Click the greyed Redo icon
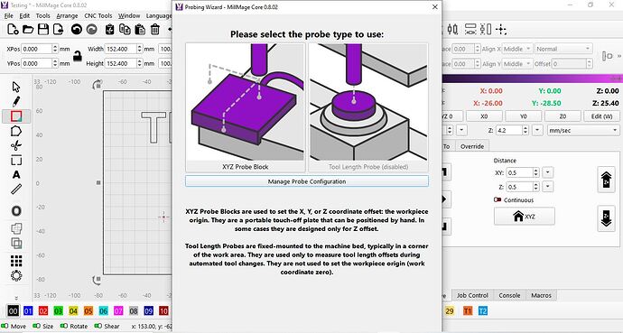Screen dimensions: 623x333 tap(92, 30)
